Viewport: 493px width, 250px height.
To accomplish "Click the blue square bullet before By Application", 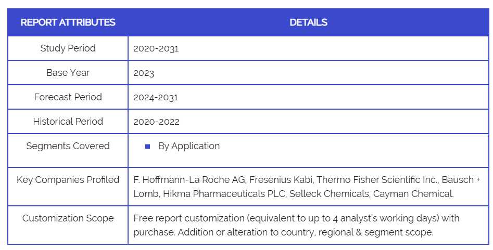I will [x=148, y=147].
